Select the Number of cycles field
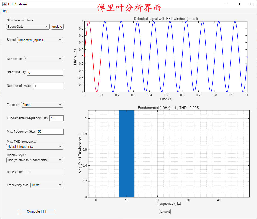Image resolution: width=257 pixels, height=219 pixels. click(48, 86)
